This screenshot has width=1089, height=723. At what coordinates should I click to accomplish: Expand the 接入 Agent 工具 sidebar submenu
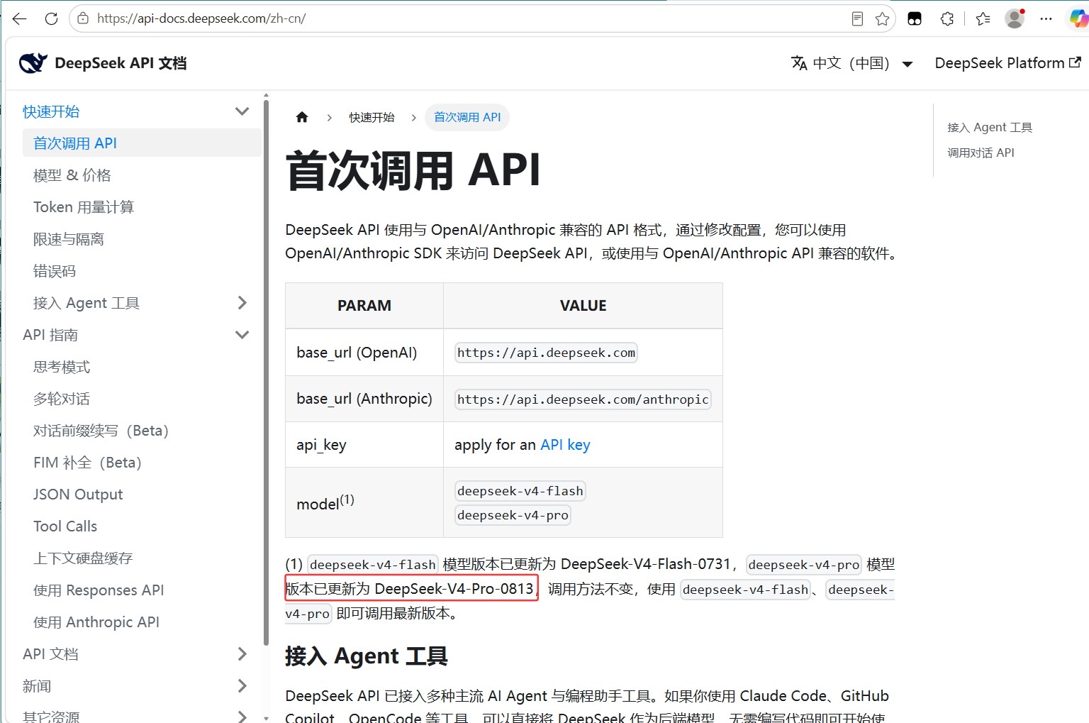(x=242, y=303)
